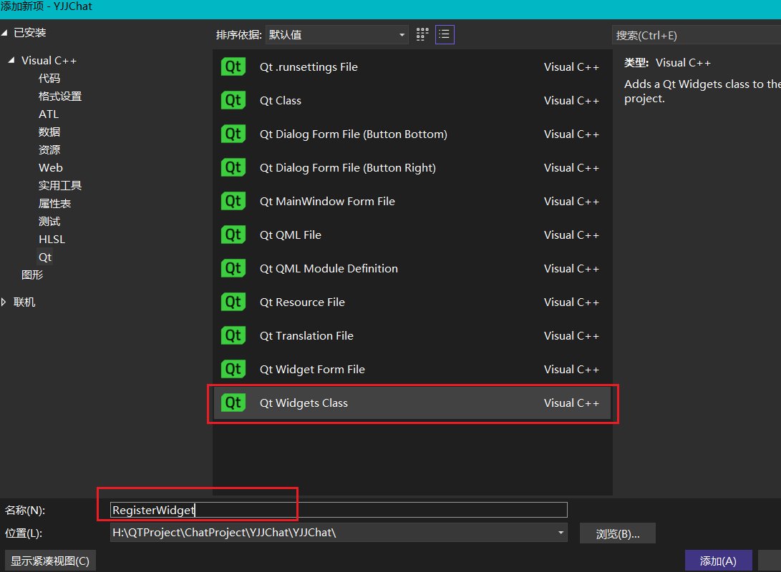Click the 浏览(B)... browse button
This screenshot has width=781, height=572.
tap(618, 533)
